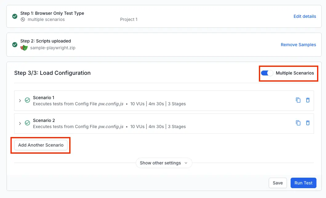Image resolution: width=326 pixels, height=198 pixels.
Task: Disable the Multiple Scenarios toggle
Action: point(267,73)
